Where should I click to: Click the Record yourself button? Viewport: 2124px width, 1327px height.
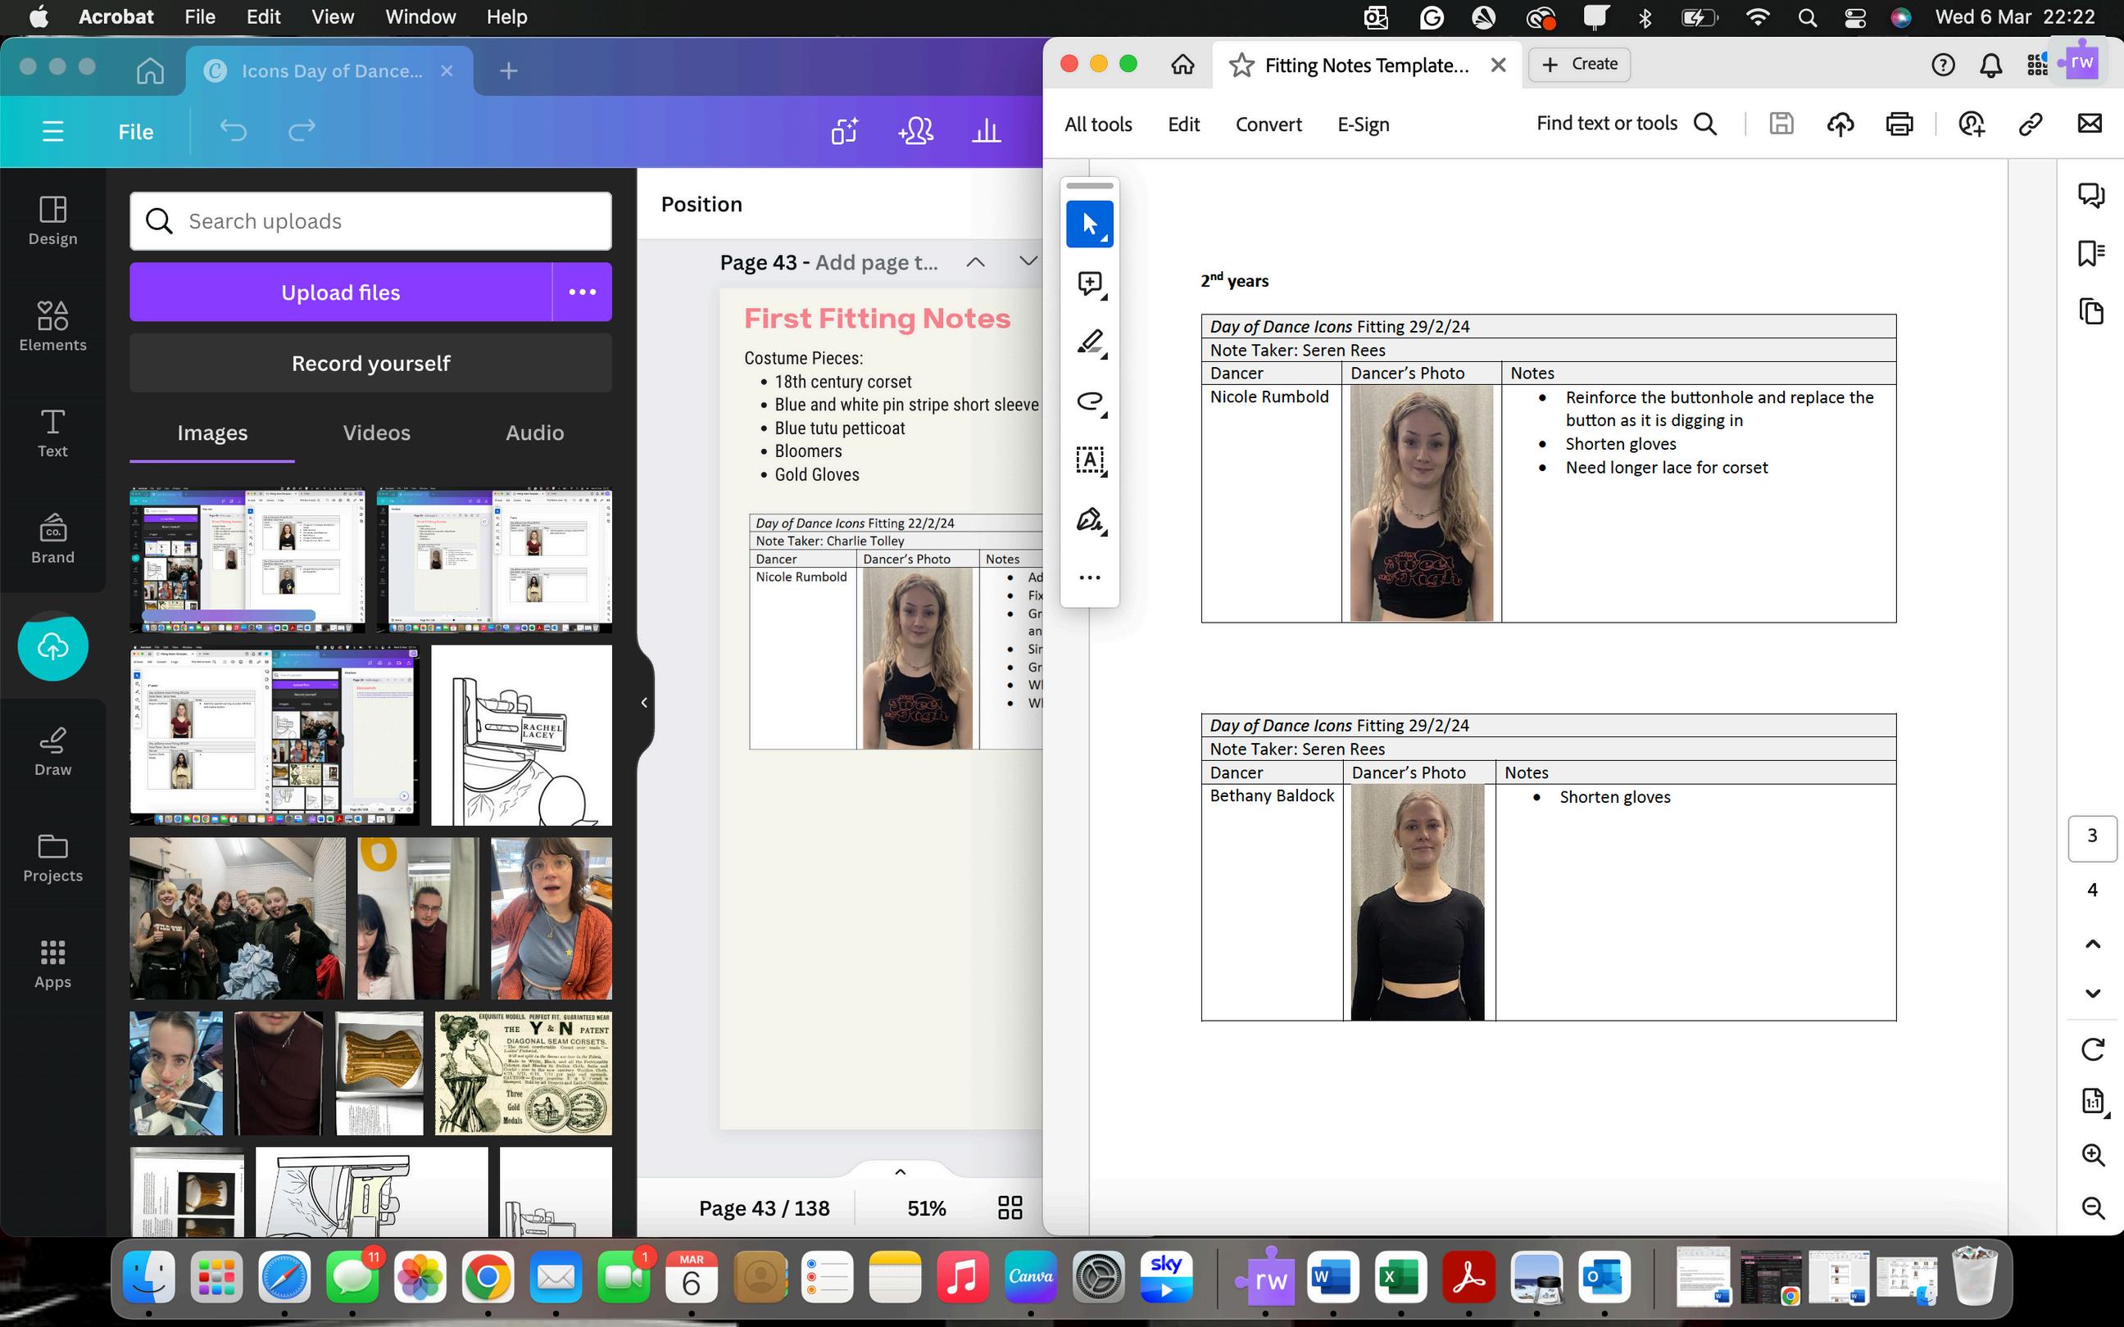tap(370, 364)
